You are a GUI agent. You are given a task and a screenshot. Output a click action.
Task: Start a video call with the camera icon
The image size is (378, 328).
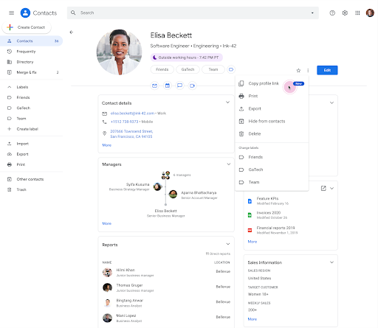pyautogui.click(x=193, y=86)
